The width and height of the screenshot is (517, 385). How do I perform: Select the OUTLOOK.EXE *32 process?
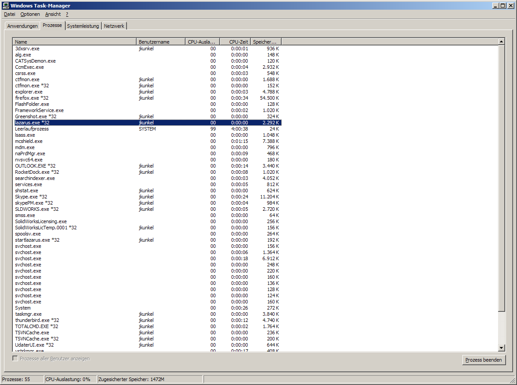35,166
